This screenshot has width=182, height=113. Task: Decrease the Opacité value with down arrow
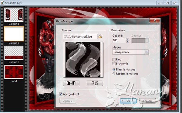click(127, 42)
